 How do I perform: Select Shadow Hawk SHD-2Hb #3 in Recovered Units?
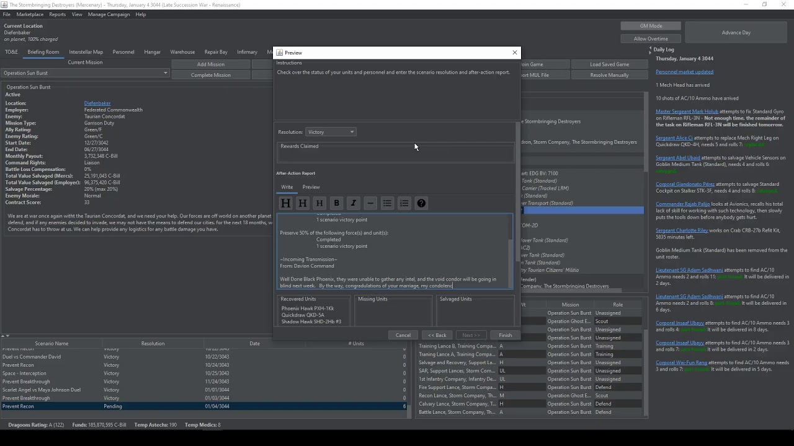311,321
